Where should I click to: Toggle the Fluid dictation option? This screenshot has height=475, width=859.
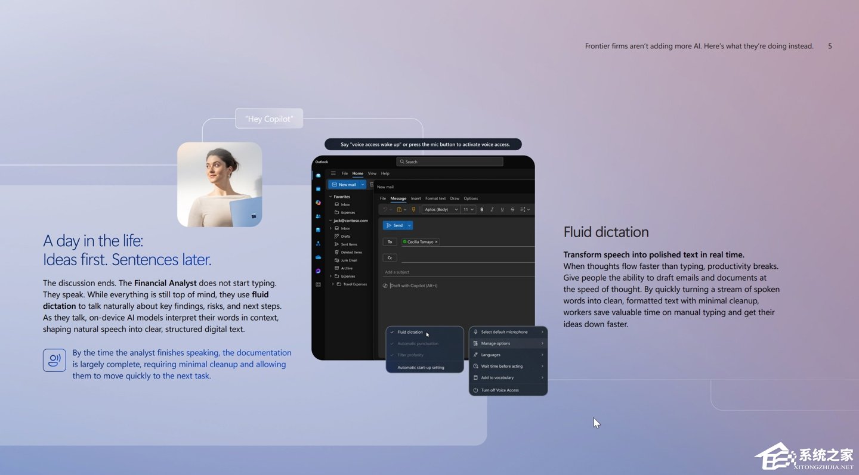425,332
